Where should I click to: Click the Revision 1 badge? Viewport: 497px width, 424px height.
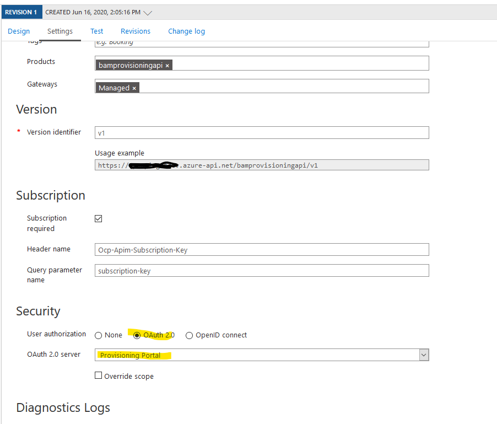(21, 12)
